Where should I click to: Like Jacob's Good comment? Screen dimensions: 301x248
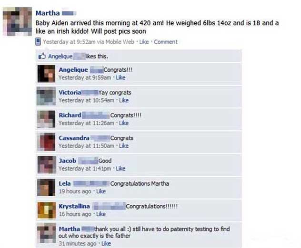click(x=121, y=169)
